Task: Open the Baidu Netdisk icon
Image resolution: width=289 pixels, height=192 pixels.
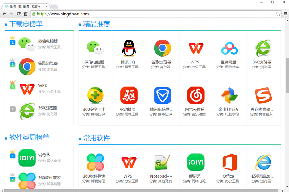Action: click(228, 48)
